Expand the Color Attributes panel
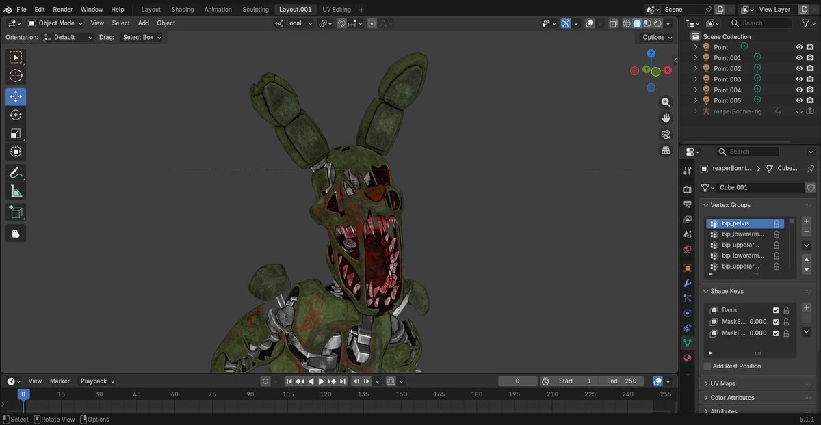 pos(759,398)
